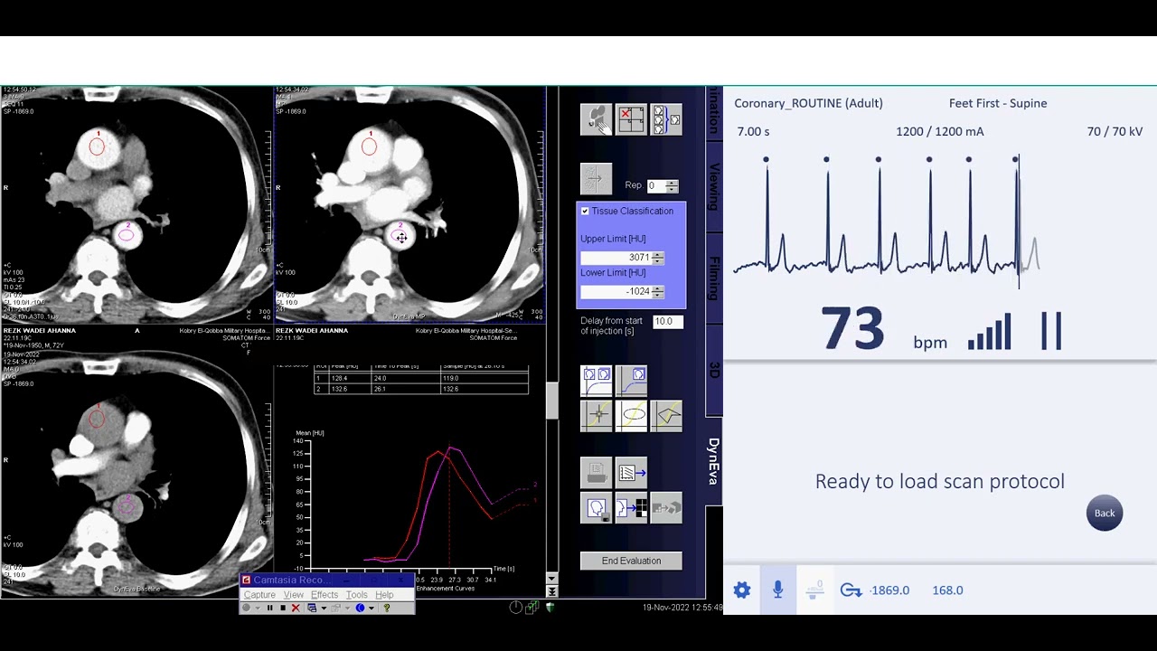Screen dimensions: 1157x651
Task: Open dropdown next to Camtasia effects circle
Action: pyautogui.click(x=372, y=608)
